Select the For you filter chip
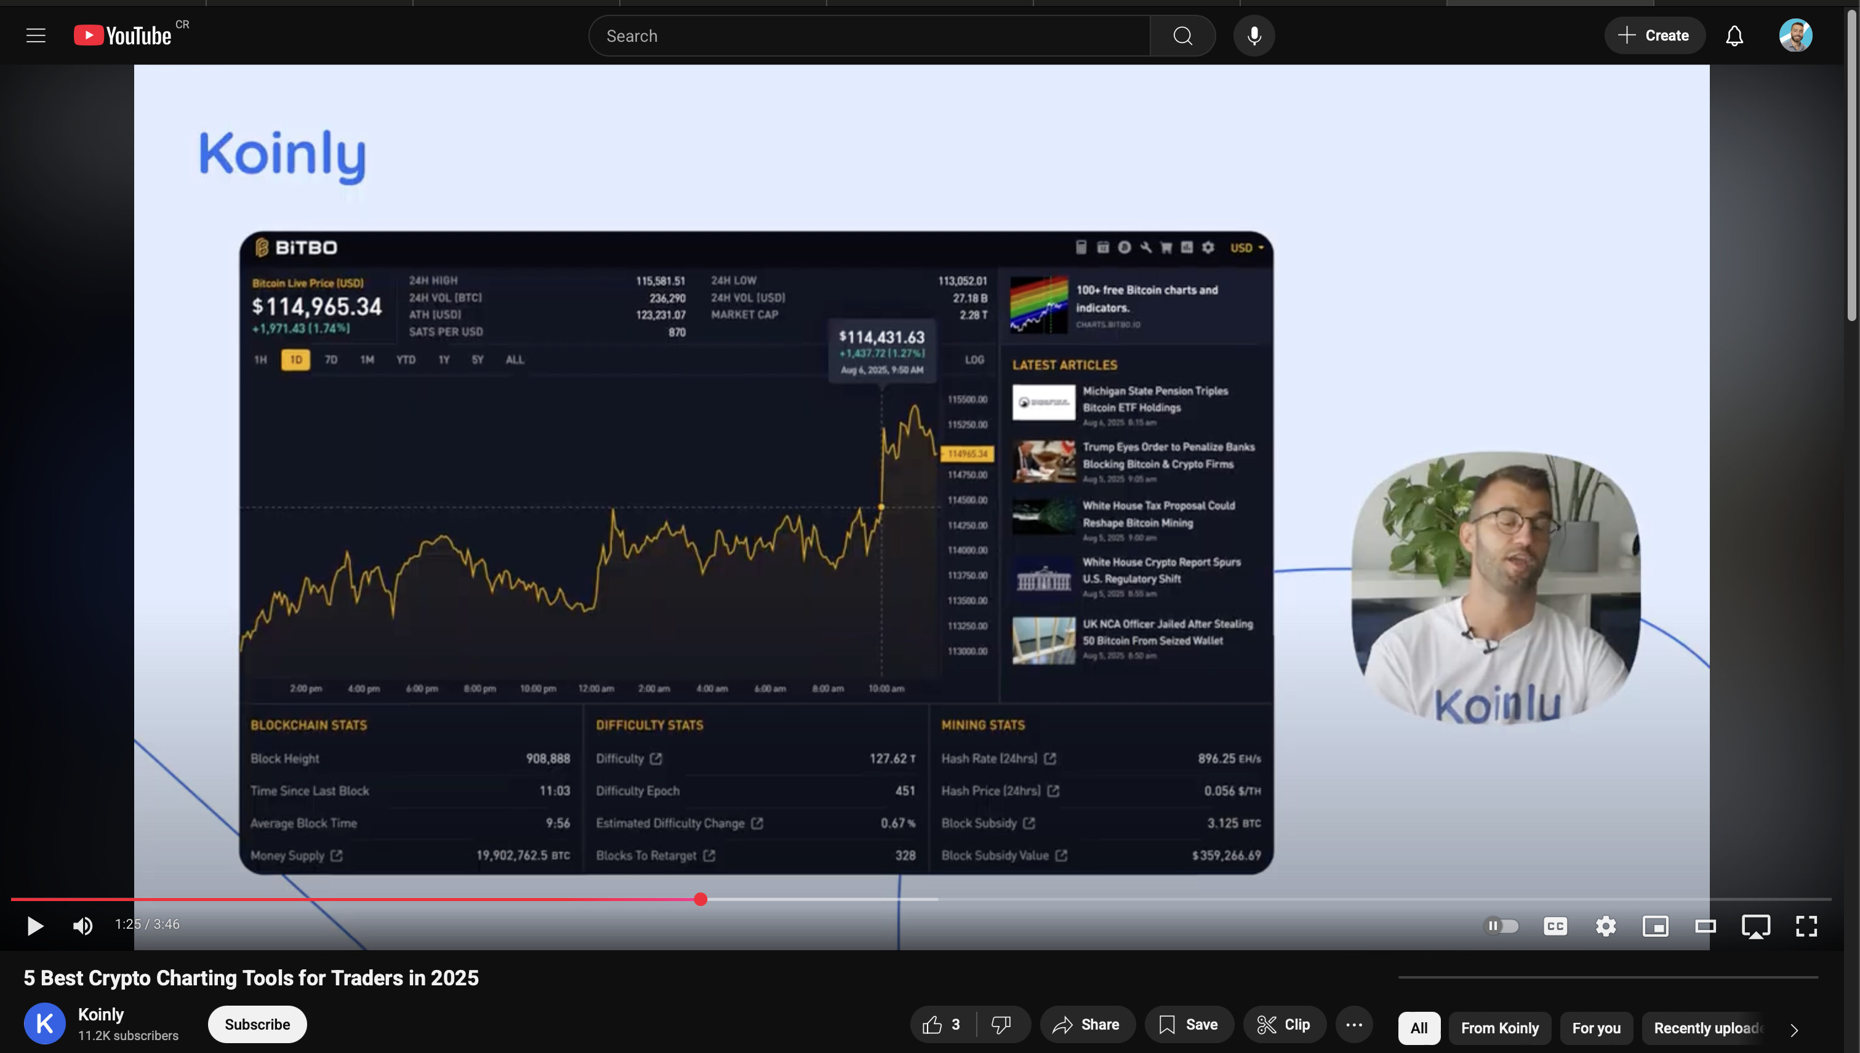This screenshot has height=1053, width=1860. [1596, 1028]
